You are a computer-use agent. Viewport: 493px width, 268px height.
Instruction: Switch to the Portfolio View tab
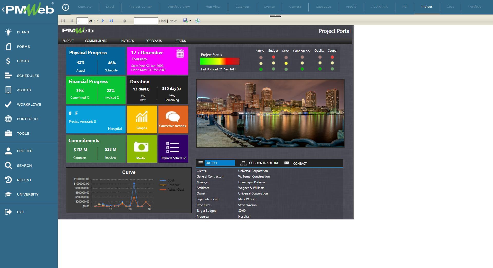pos(179,7)
